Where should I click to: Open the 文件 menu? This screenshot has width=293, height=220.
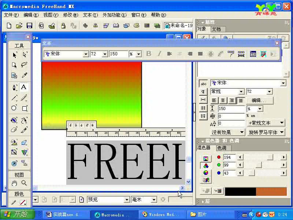tap(11, 15)
